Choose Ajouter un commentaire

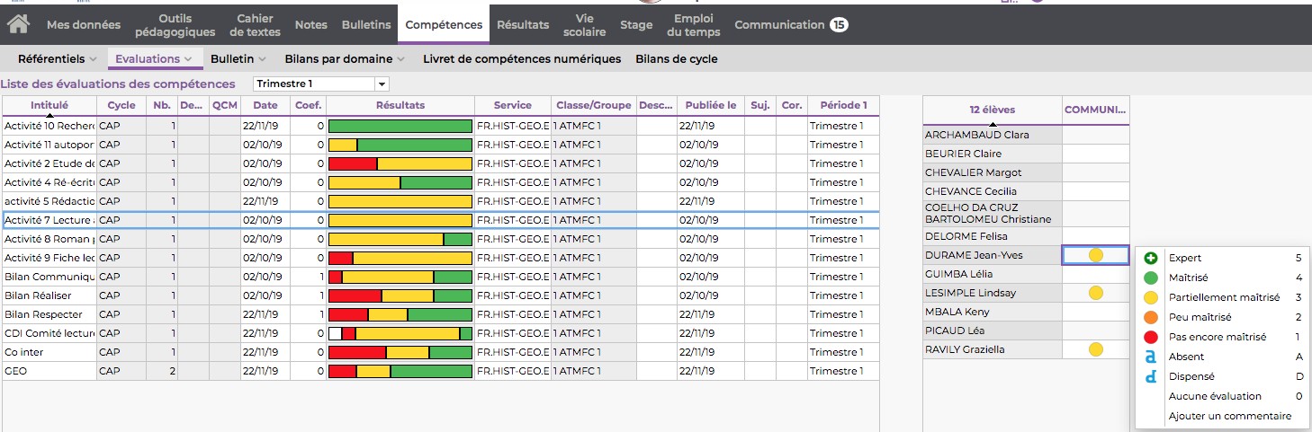pyautogui.click(x=1229, y=416)
